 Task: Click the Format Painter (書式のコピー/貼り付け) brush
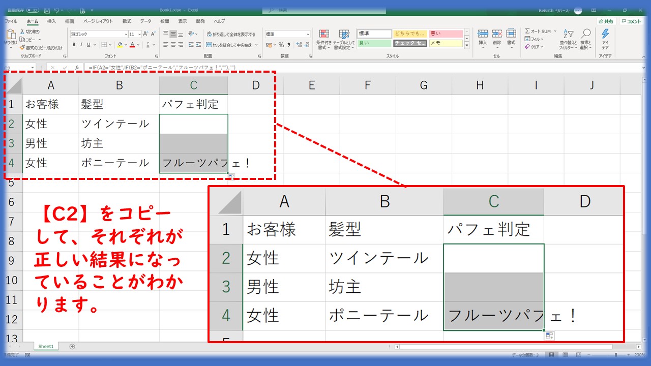[x=22, y=47]
